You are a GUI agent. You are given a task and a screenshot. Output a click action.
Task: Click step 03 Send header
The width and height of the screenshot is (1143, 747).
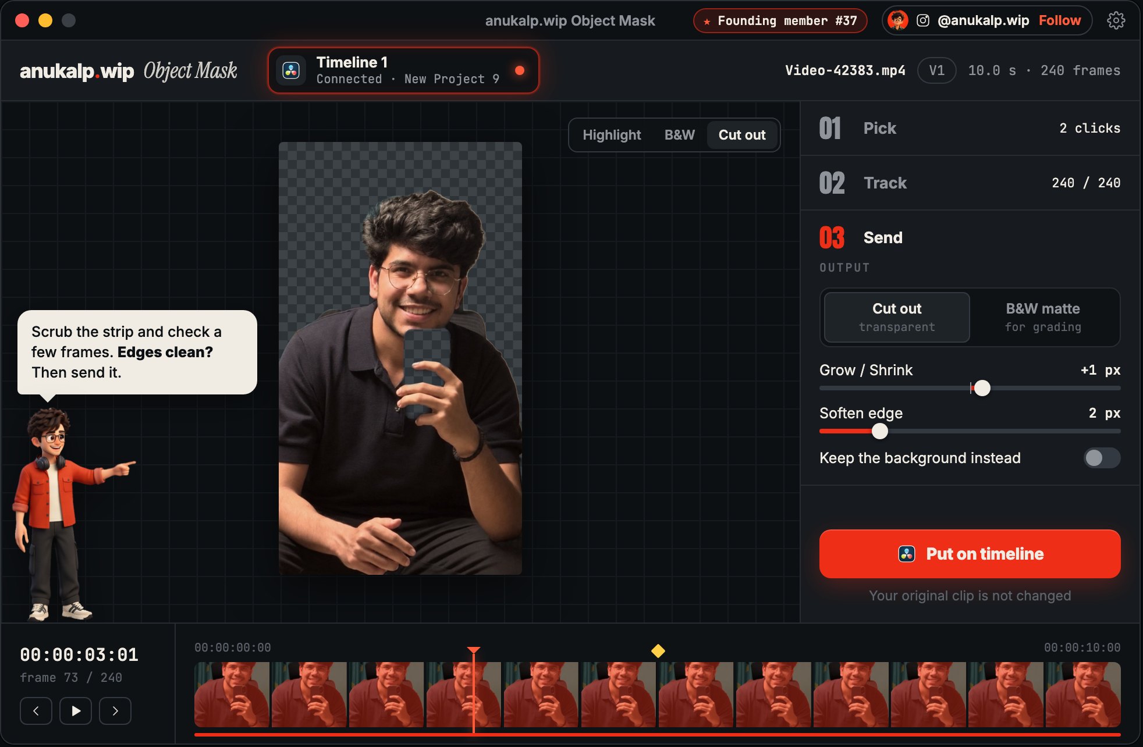click(970, 237)
